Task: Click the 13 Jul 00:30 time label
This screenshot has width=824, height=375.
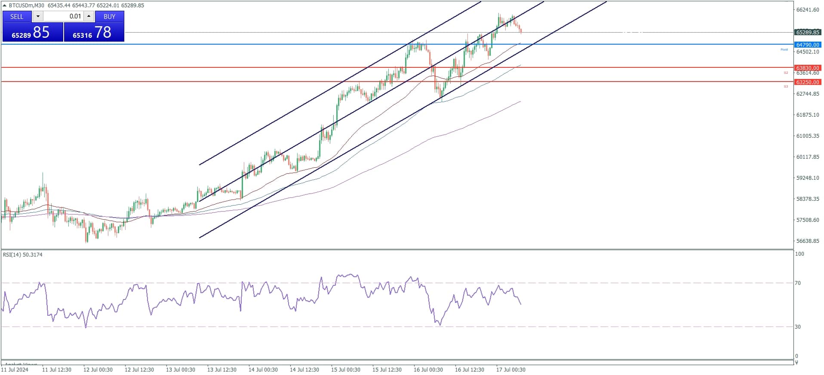Action: point(181,370)
